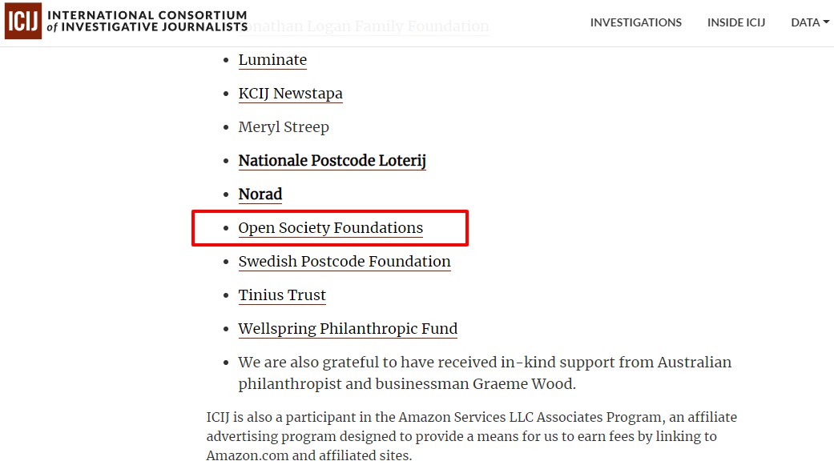Click the ICIJ red logo icon
This screenshot has height=473, width=834.
point(23,22)
